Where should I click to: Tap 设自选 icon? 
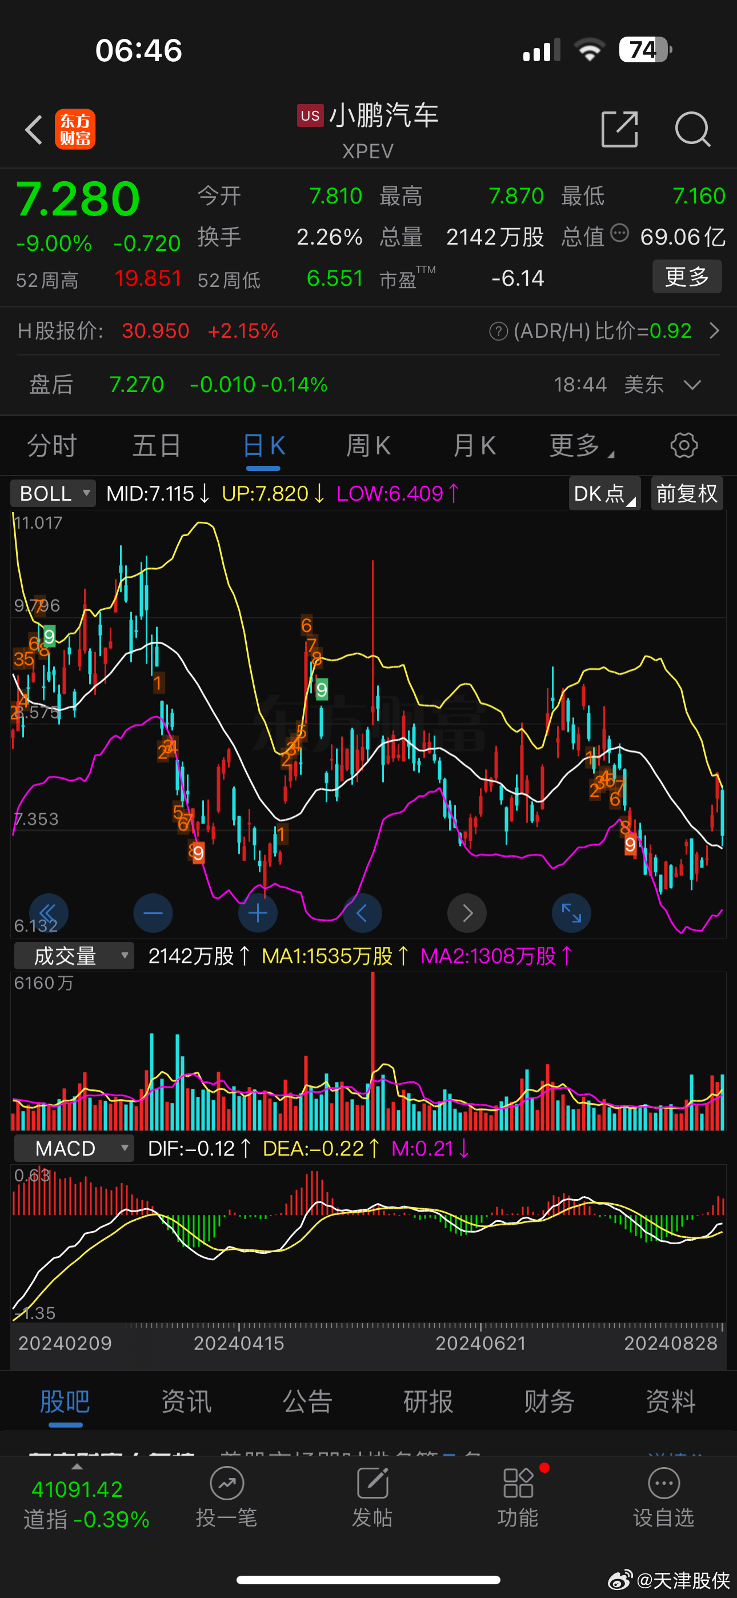[664, 1483]
